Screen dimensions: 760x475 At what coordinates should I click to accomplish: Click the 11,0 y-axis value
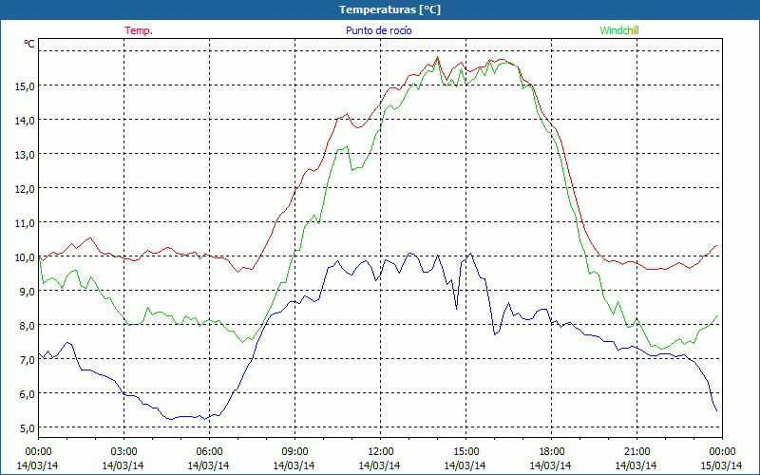pyautogui.click(x=25, y=223)
